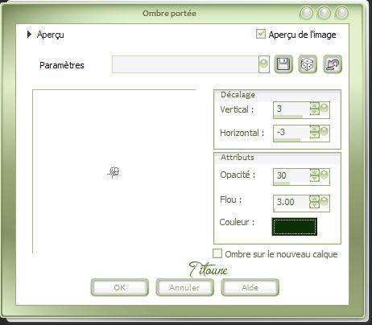The image size is (372, 325).
Task: Click inside the Opacité value field
Action: coord(291,175)
